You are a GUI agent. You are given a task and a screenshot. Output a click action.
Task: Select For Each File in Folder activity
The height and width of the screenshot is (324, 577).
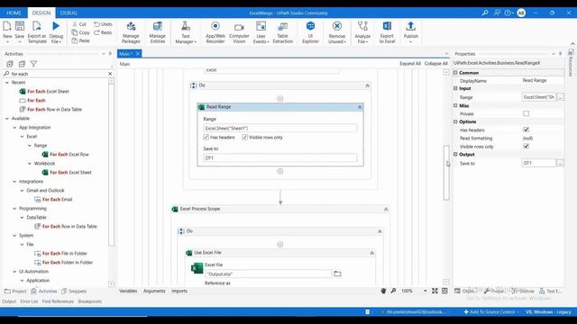click(x=64, y=254)
